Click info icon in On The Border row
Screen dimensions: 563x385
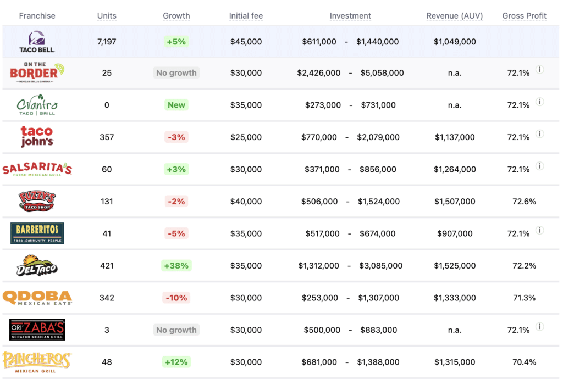(540, 70)
